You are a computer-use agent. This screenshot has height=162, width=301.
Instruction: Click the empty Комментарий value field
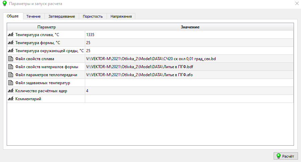click(189, 99)
